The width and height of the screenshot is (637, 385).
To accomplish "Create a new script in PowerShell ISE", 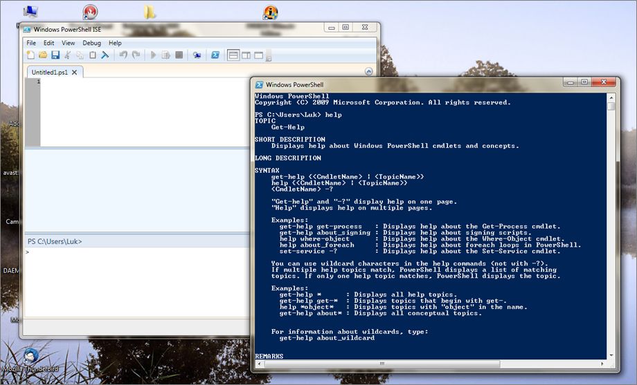I will click(x=30, y=55).
